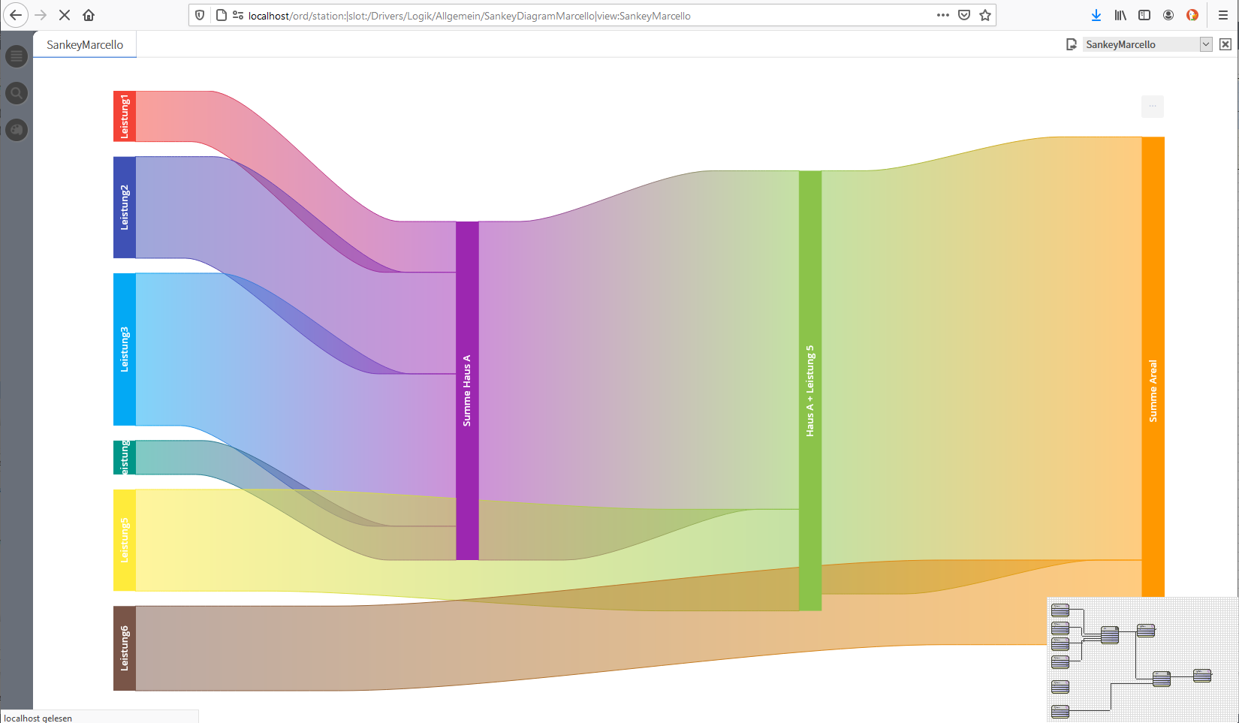
Task: Open the Firefox hamburger menu
Action: tap(1223, 15)
